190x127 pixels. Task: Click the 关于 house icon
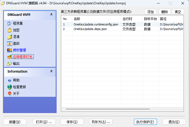tap(9, 94)
